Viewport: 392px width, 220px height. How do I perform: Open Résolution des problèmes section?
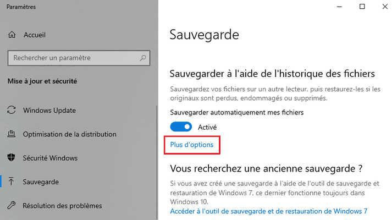pyautogui.click(x=62, y=206)
